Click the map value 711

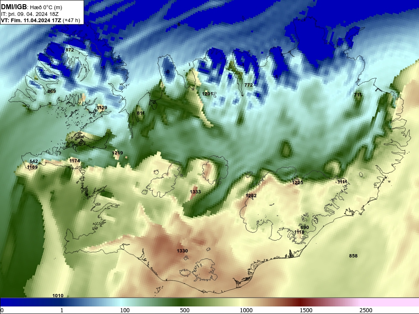pos(358,95)
